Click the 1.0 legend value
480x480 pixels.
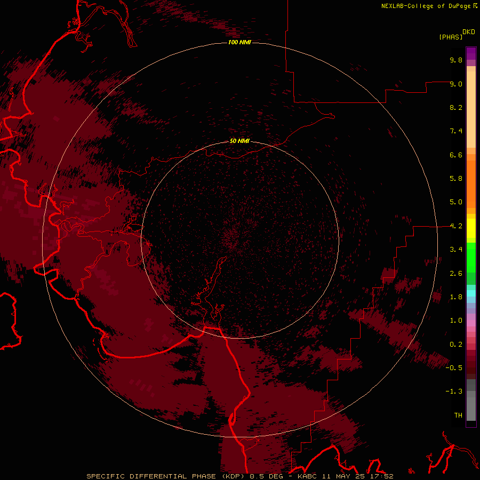456,321
